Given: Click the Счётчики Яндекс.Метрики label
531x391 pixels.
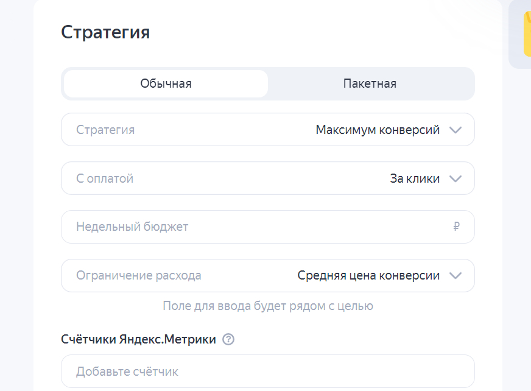Looking at the screenshot, I should tap(138, 340).
